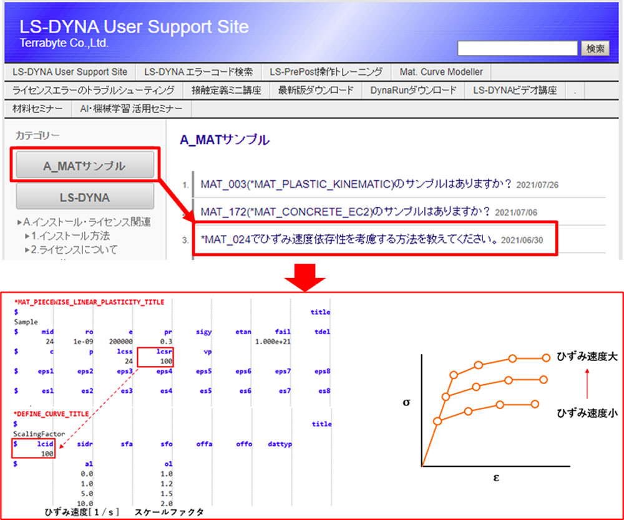Click the 検索 search button
Viewport: 624px width, 520px height.
(x=595, y=49)
